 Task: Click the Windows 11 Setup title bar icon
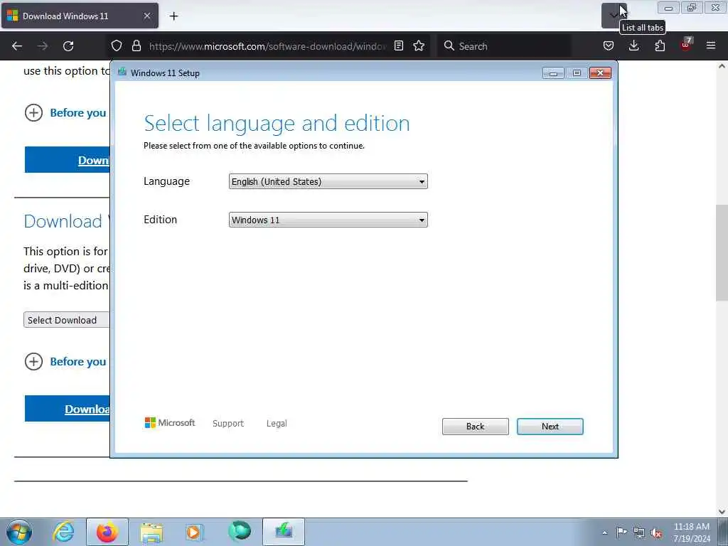(122, 72)
